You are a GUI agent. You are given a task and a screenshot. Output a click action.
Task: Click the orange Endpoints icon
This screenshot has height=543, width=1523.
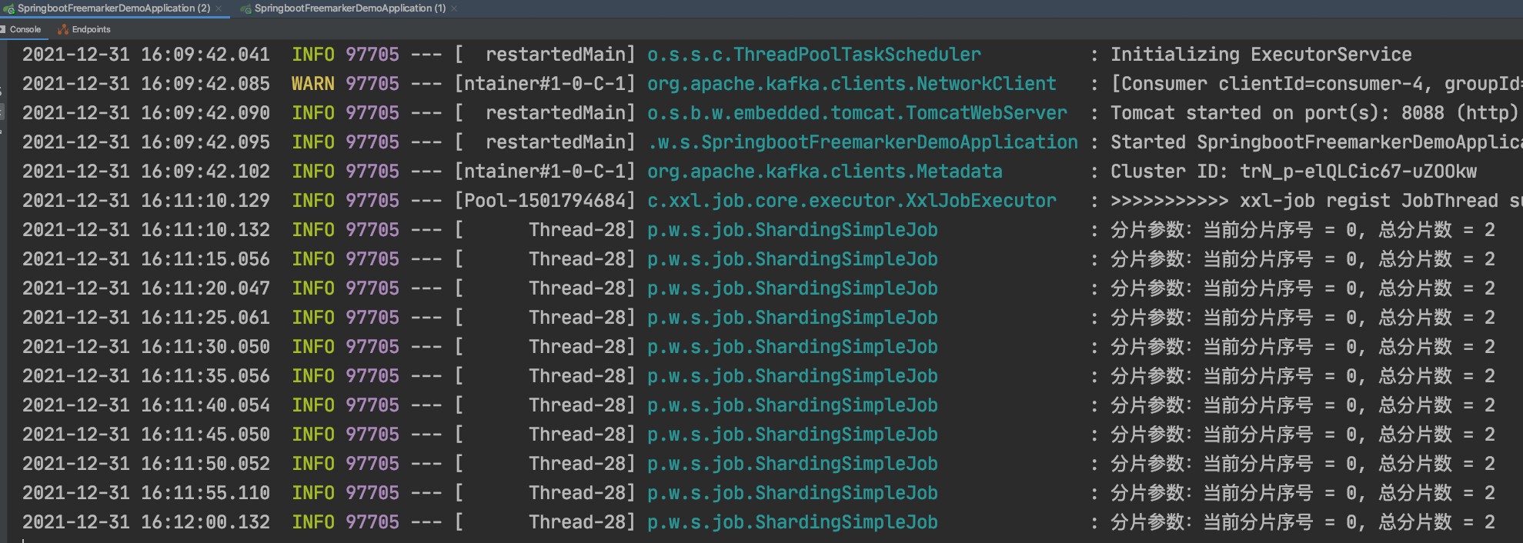tap(63, 29)
